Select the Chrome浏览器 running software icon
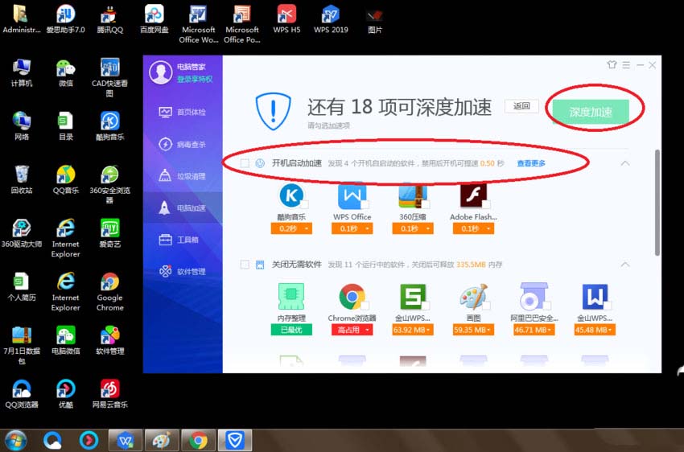 (x=352, y=297)
